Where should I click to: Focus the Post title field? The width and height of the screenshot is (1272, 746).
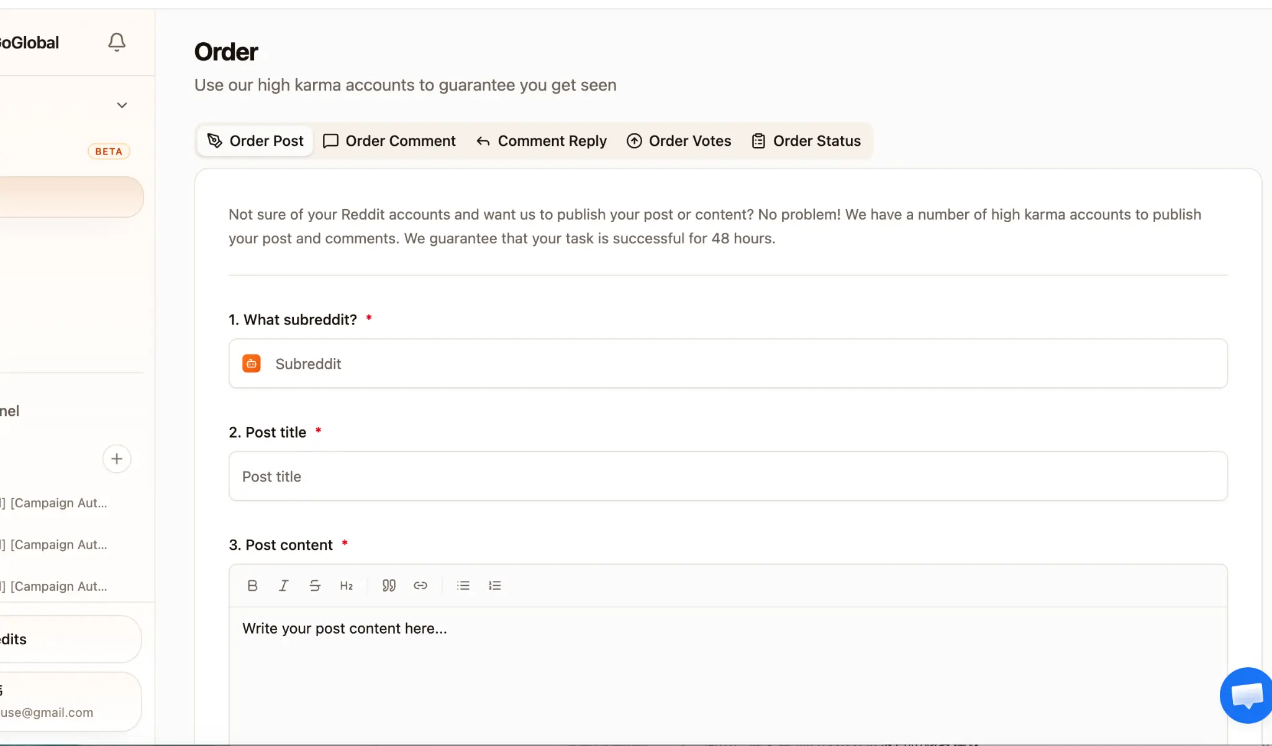(x=728, y=476)
